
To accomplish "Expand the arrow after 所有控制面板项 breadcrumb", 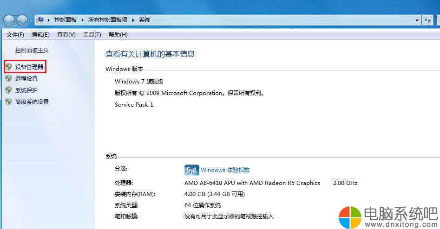I will pyautogui.click(x=133, y=20).
